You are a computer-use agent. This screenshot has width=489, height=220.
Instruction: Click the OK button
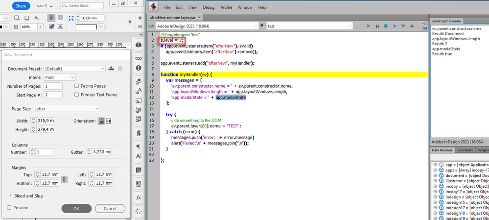coord(76,208)
